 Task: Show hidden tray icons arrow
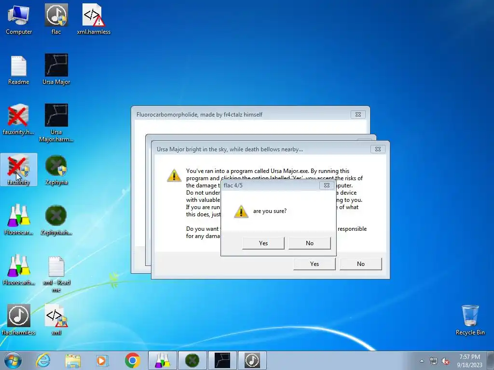pyautogui.click(x=422, y=361)
